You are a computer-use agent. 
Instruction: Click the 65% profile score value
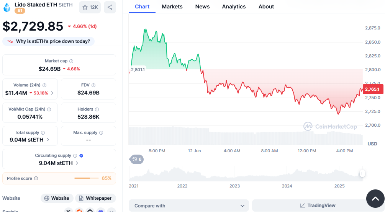pyautogui.click(x=106, y=178)
